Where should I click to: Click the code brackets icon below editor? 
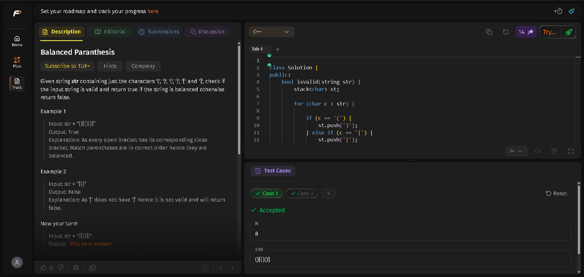(537, 151)
